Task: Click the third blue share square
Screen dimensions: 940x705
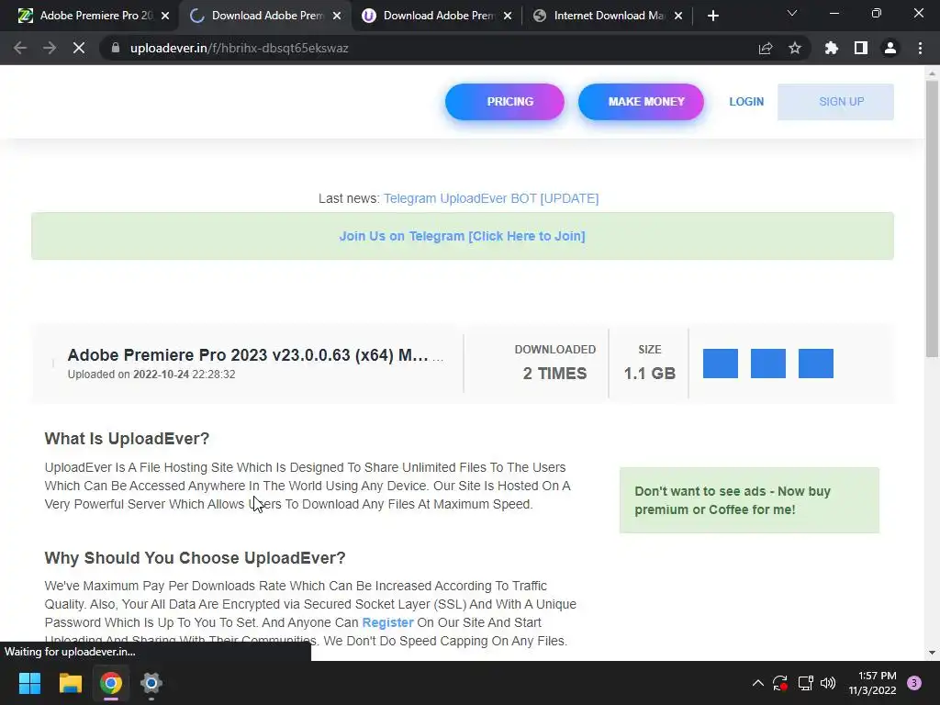Action: click(x=816, y=364)
